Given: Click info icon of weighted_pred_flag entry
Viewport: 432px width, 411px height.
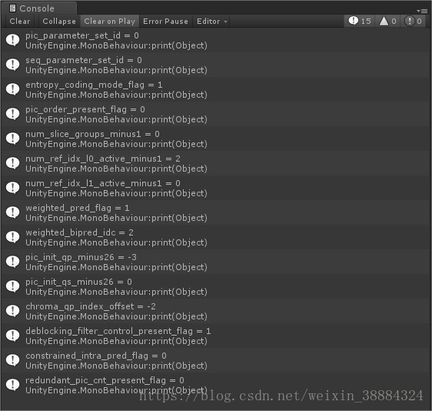Looking at the screenshot, I should point(12,212).
